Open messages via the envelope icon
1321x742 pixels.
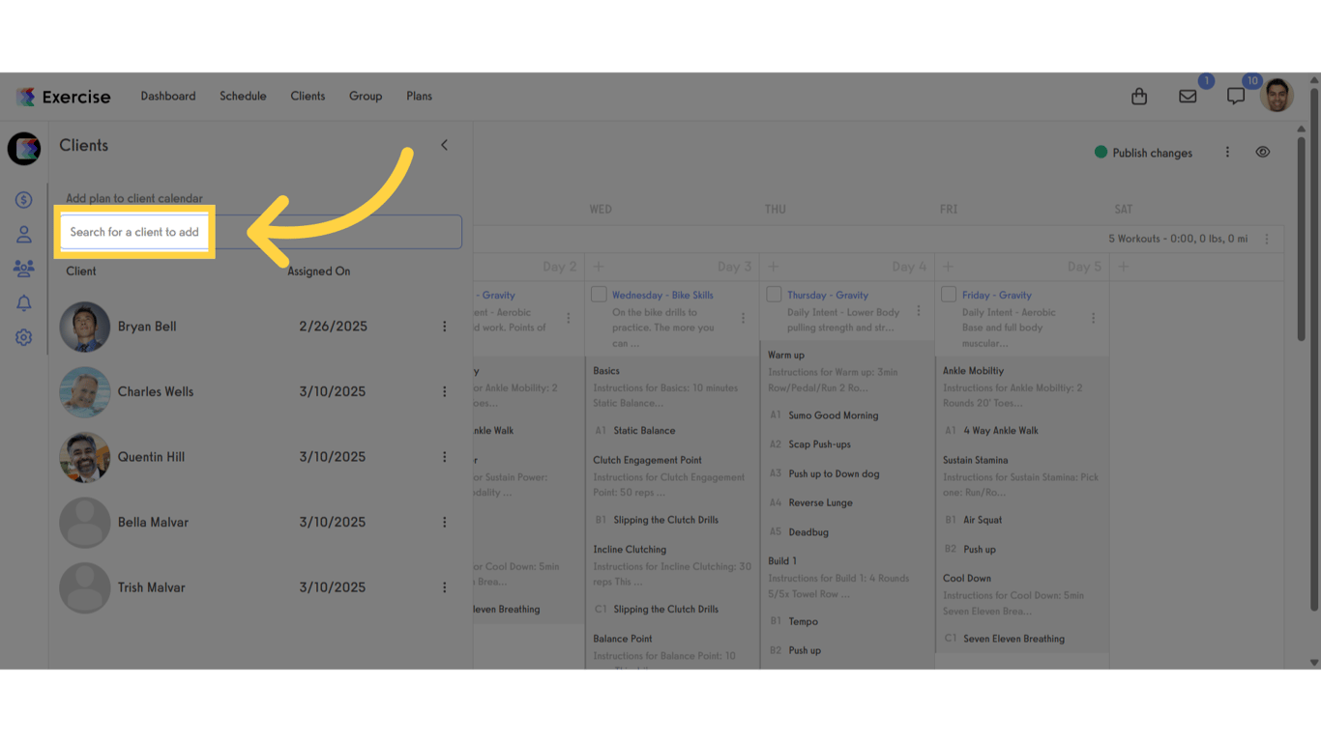[1188, 96]
